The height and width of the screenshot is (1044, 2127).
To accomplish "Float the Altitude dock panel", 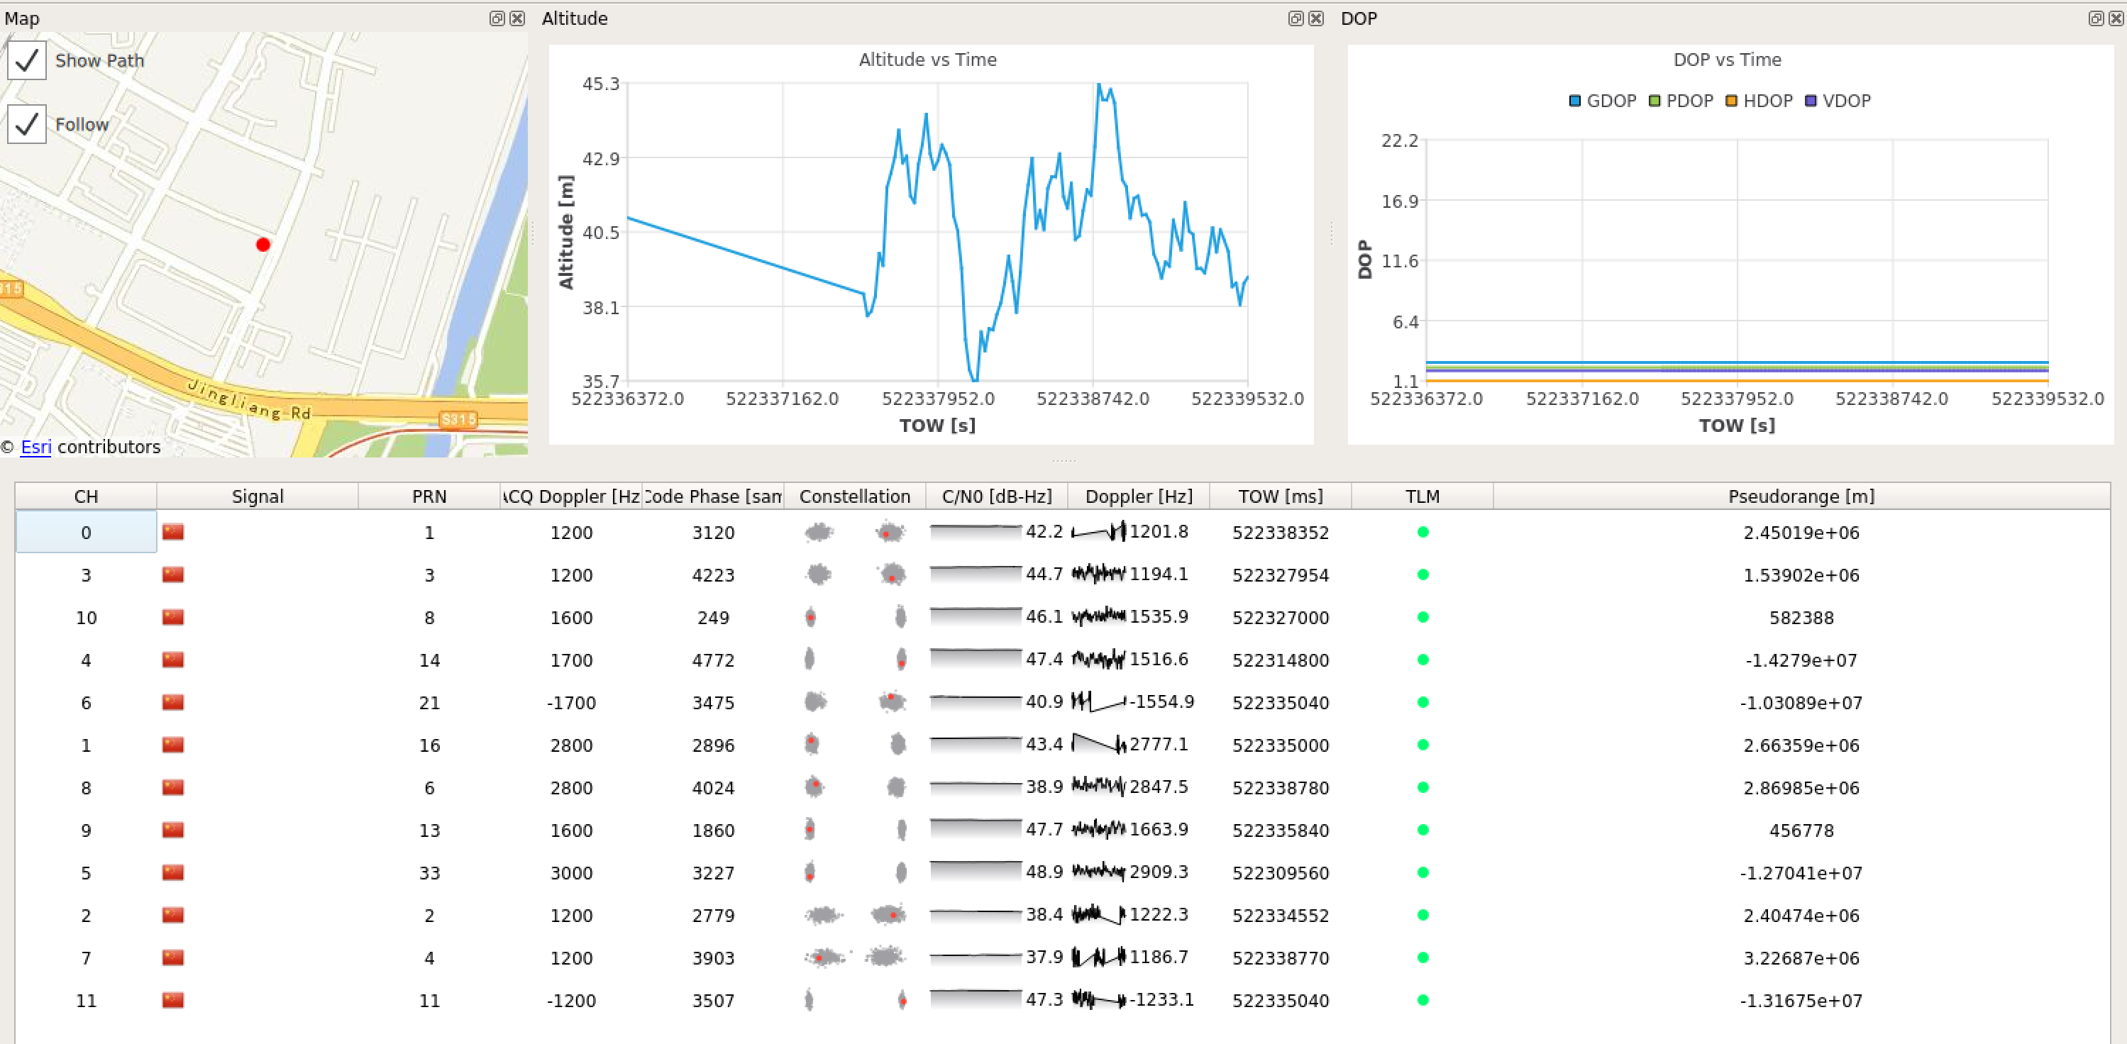I will [x=1295, y=18].
